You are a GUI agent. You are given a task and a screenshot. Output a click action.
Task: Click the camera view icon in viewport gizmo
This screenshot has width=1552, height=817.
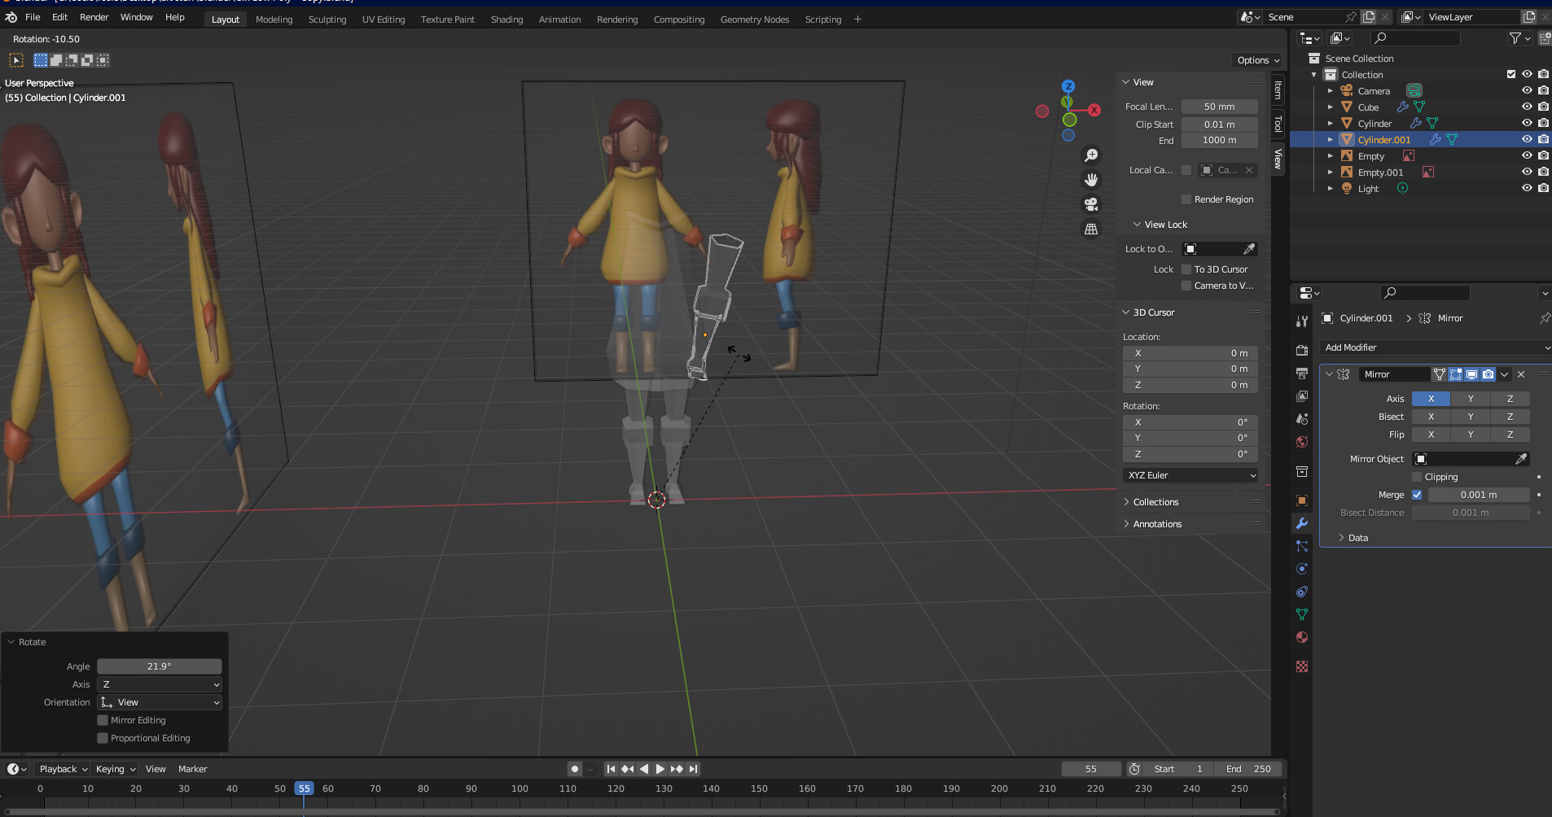point(1092,204)
